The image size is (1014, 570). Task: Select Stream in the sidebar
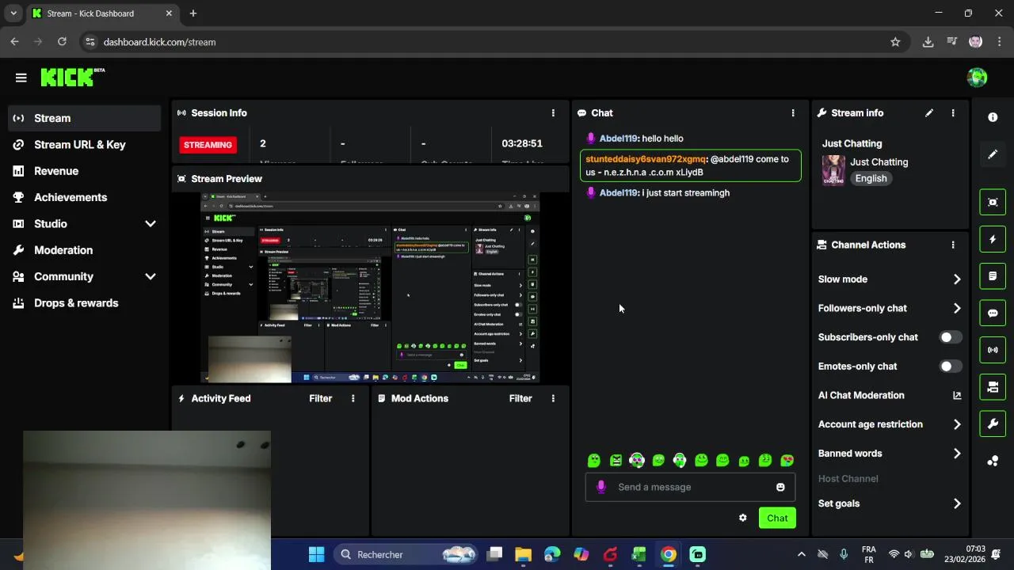[x=84, y=118]
